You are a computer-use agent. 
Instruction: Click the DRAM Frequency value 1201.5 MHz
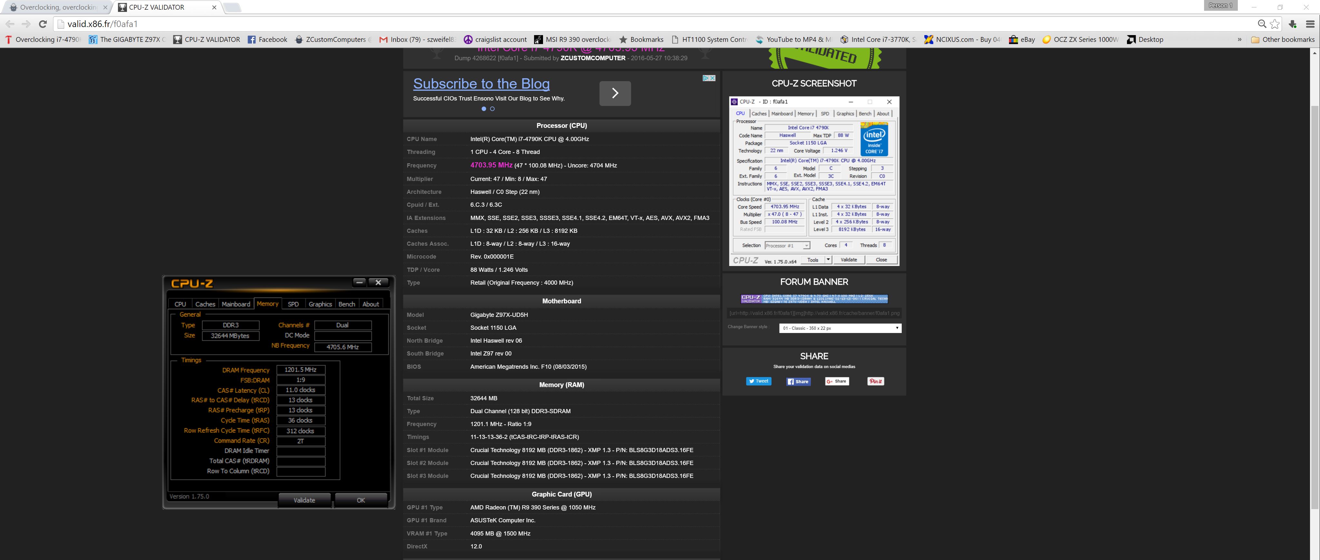point(301,370)
